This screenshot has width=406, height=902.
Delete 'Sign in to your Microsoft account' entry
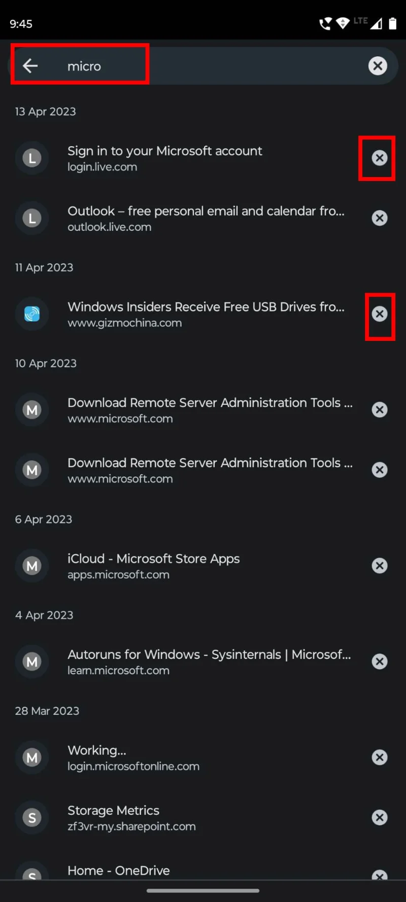(x=379, y=158)
